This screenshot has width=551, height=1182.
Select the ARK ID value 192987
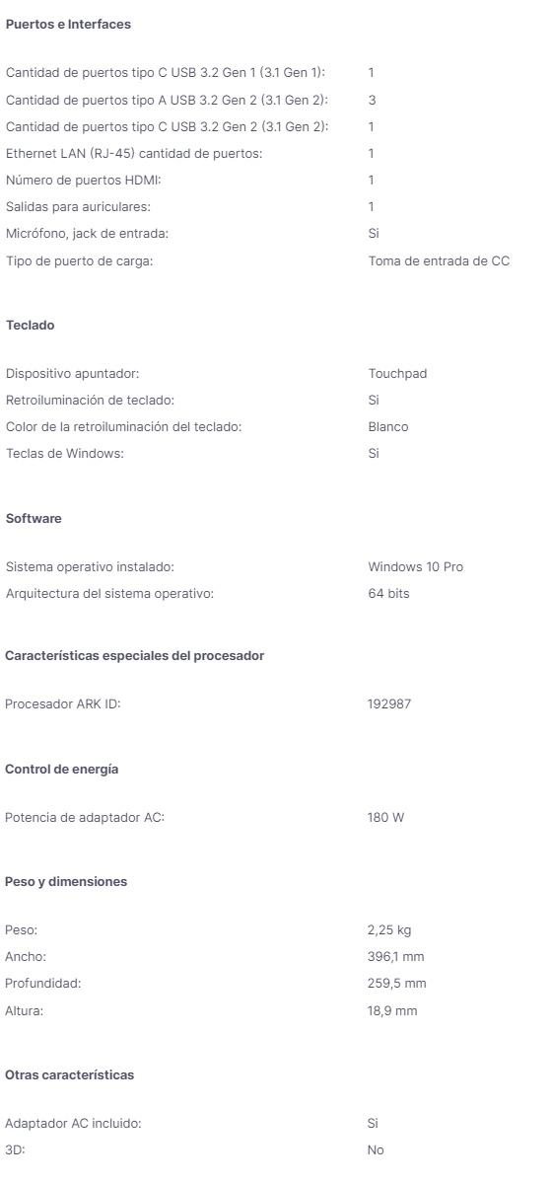389,704
